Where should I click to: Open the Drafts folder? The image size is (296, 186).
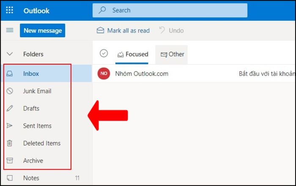pyautogui.click(x=46, y=108)
